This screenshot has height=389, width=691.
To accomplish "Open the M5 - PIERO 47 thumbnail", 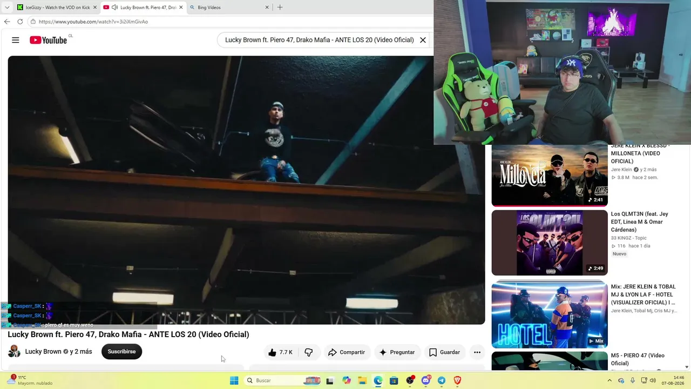I will 550,361.
